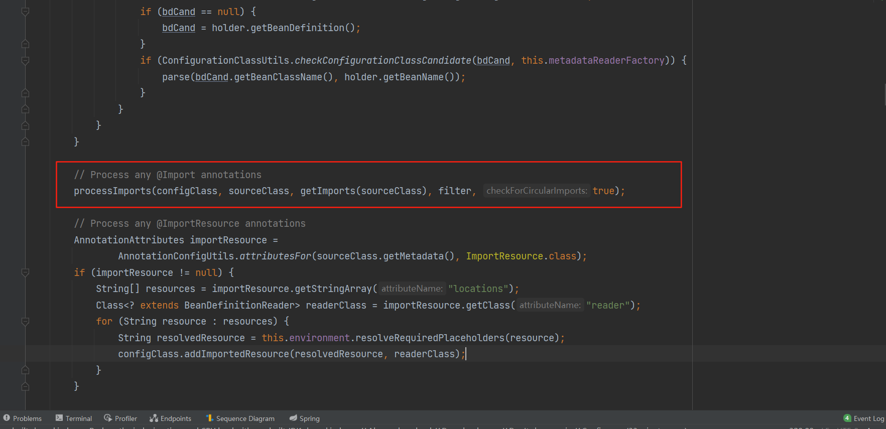Click checkConfigurationClassCandidate method name
This screenshot has width=886, height=429.
[x=383, y=60]
